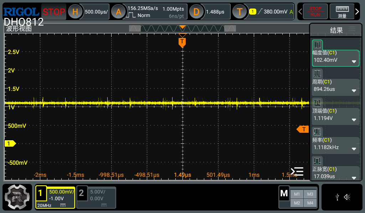The height and width of the screenshot is (213, 365).
Task: Open the gear function navigation icon
Action: point(17,197)
